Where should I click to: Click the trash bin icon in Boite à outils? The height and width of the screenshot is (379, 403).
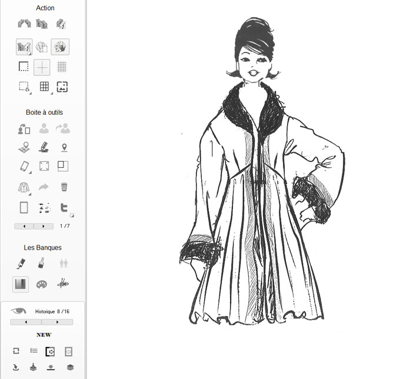pyautogui.click(x=64, y=187)
